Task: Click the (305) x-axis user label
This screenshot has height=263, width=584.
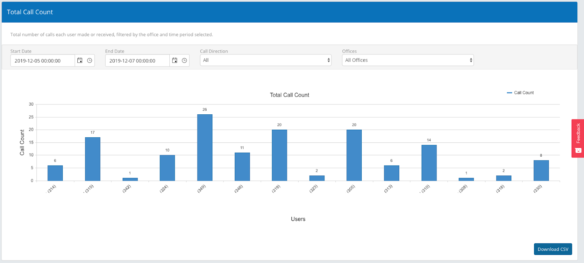Action: (x=351, y=189)
